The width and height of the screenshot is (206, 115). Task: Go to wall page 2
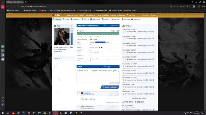111,67
